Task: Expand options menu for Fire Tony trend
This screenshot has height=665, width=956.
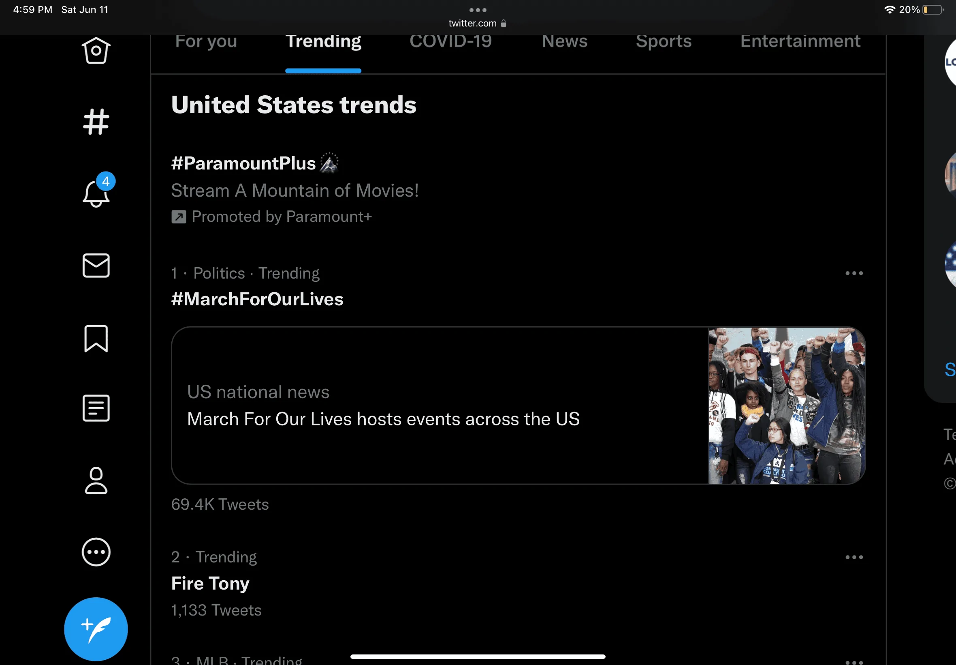Action: click(854, 557)
